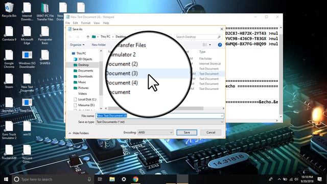
Task: Collapse folder pane with Hide Folders
Action: tap(79, 133)
